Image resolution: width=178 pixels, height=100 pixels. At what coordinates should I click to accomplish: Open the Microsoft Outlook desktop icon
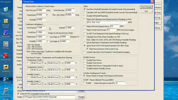coord(6,23)
